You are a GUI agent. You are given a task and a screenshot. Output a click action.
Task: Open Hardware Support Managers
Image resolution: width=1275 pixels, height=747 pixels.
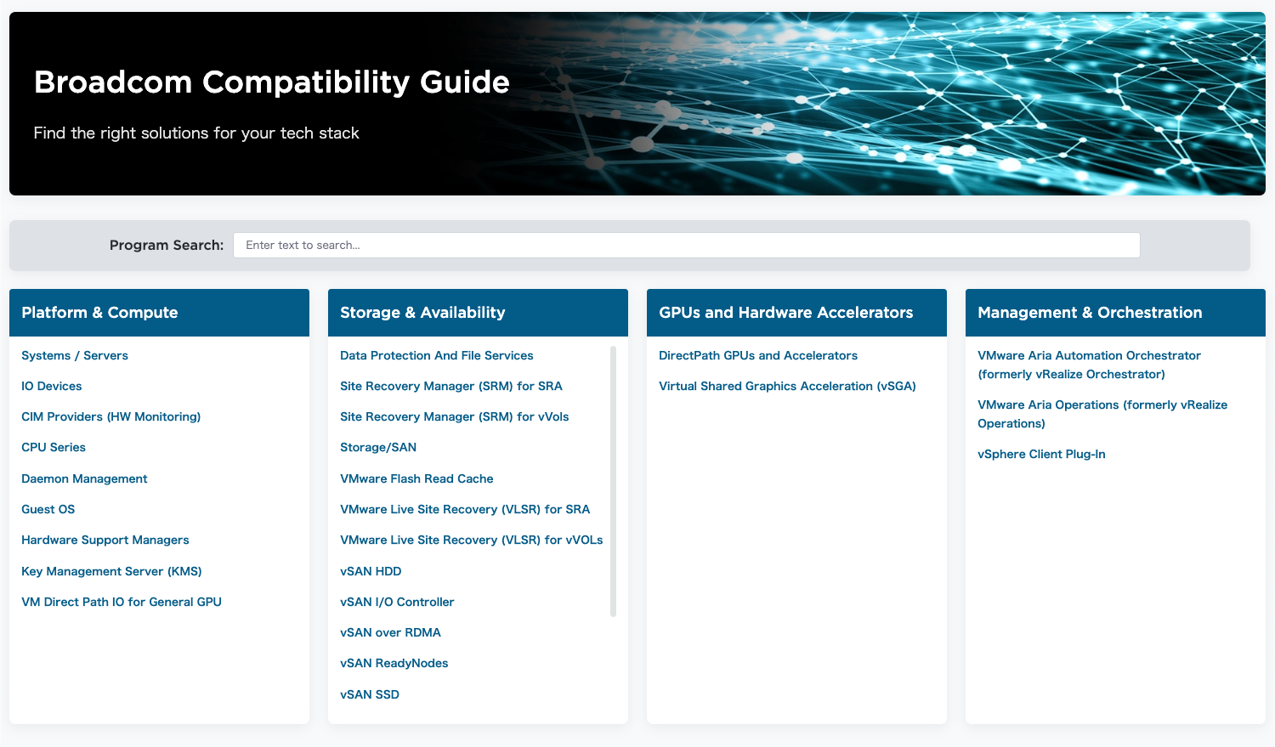[105, 540]
